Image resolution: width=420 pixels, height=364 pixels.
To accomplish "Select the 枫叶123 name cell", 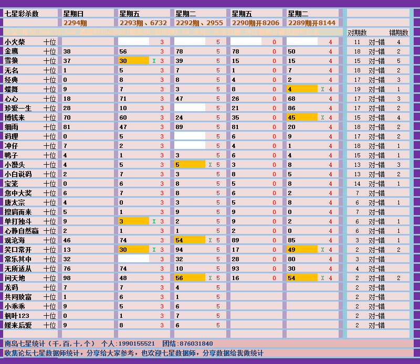I will [17, 316].
